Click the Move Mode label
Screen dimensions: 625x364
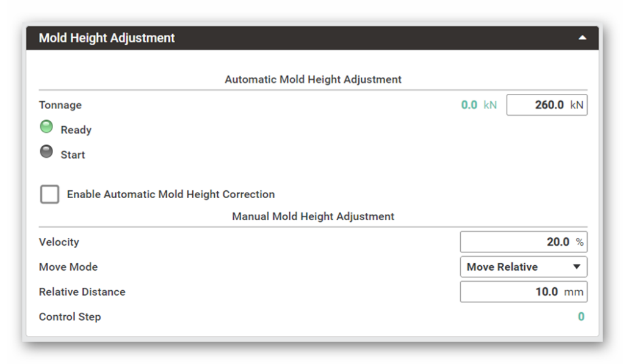(68, 267)
